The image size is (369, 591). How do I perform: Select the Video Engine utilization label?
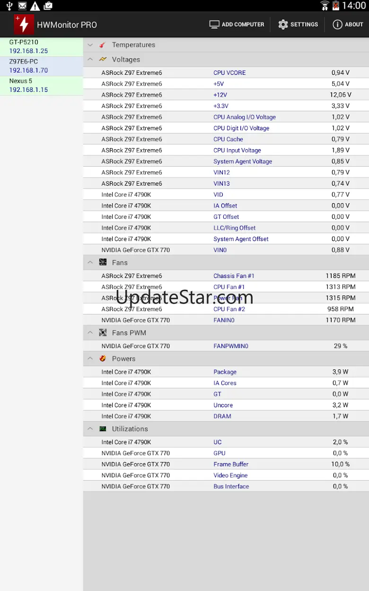tap(230, 475)
